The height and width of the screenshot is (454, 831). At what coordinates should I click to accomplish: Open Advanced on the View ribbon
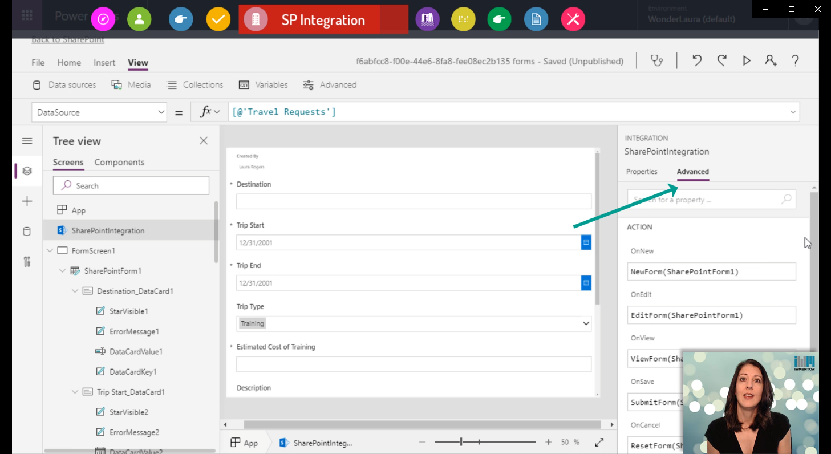[330, 84]
